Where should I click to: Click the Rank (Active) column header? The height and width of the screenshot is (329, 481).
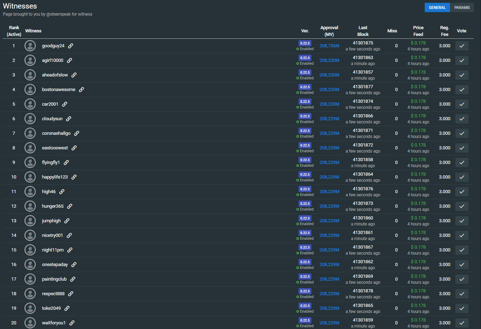tap(14, 31)
